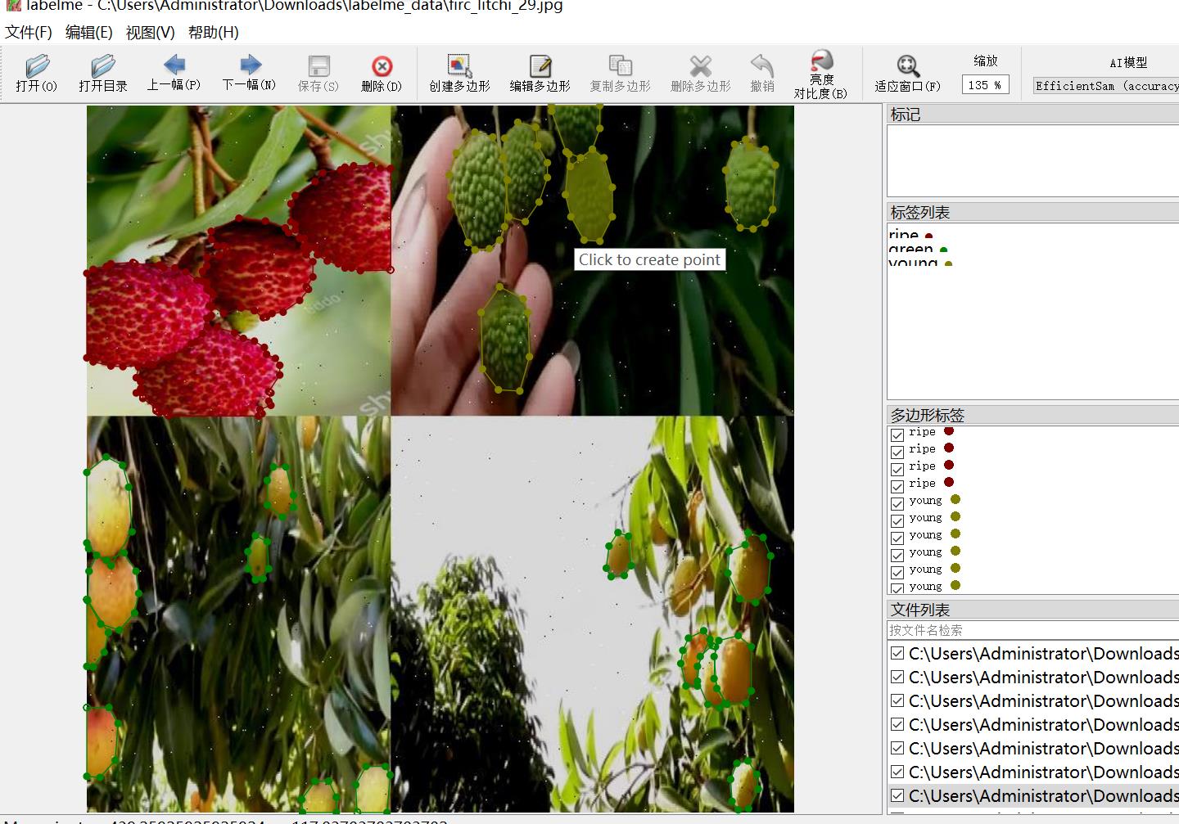Click the 缩放 zoom field showing 135 %
The width and height of the screenshot is (1179, 824).
[x=986, y=85]
